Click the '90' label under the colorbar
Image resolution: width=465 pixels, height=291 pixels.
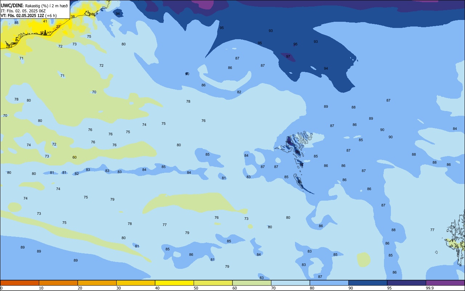[351, 288]
